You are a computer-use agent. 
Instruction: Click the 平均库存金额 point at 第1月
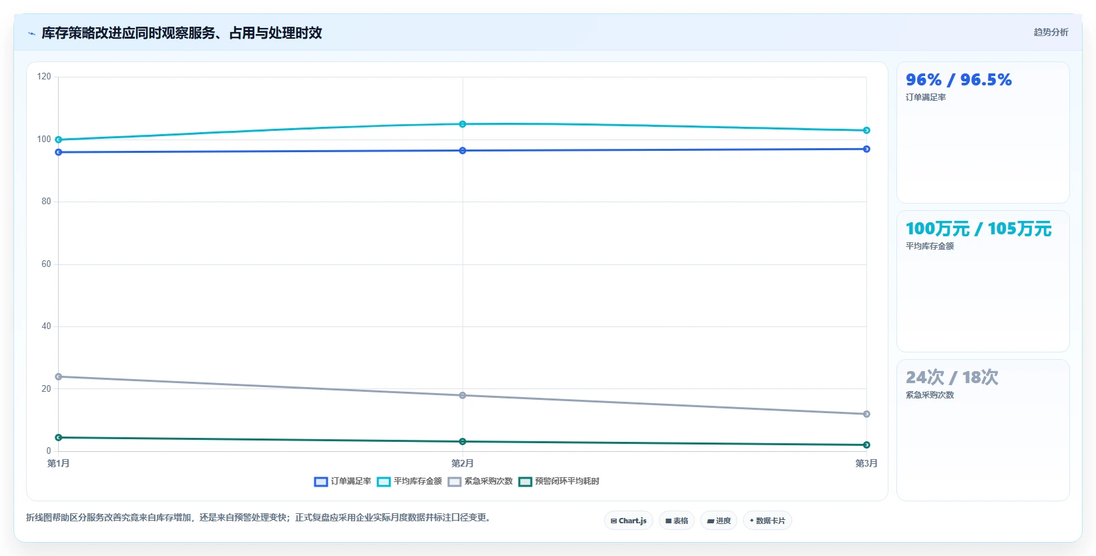[x=59, y=140]
